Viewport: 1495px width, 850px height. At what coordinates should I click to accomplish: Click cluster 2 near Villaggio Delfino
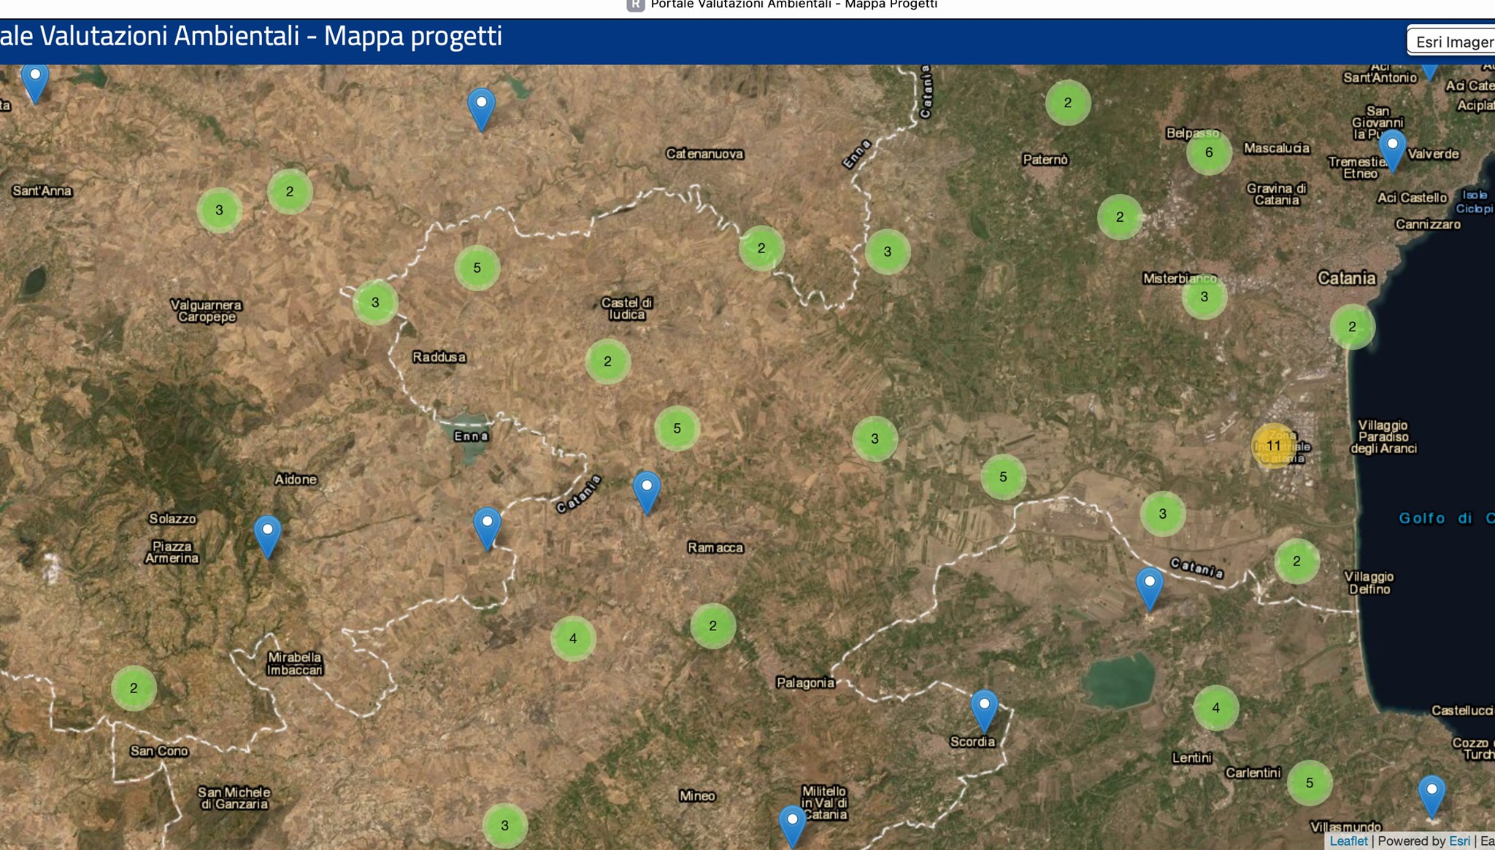click(x=1296, y=561)
